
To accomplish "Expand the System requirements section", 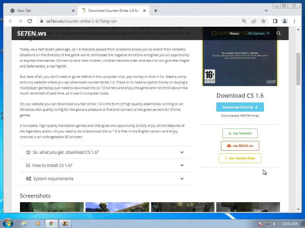I will point(105,178).
